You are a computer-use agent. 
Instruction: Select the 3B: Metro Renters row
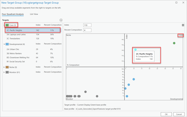click(33, 54)
